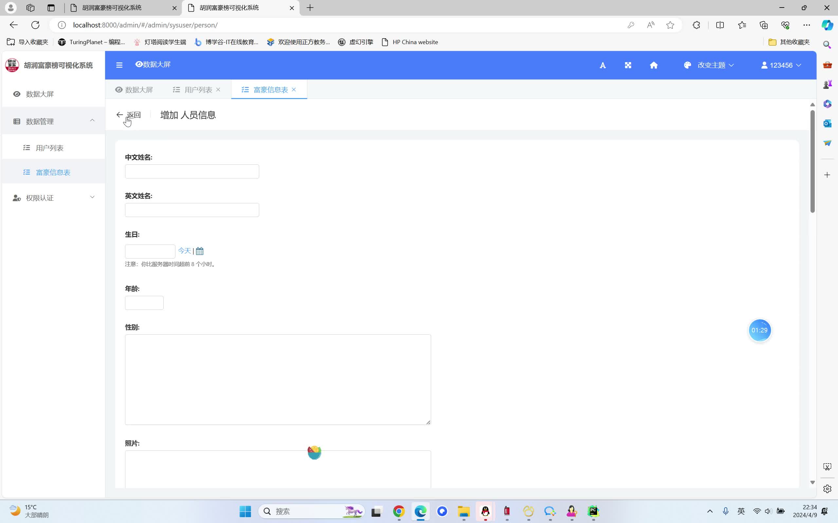Close the 富豪信息表 tab
The image size is (838, 523).
[294, 90]
